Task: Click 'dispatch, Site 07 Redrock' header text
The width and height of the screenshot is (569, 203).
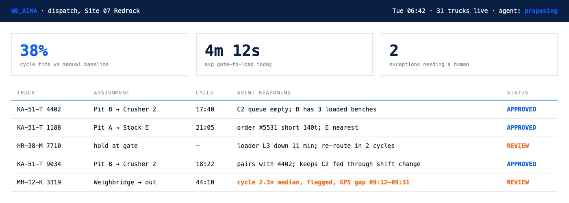Action: 94,11
